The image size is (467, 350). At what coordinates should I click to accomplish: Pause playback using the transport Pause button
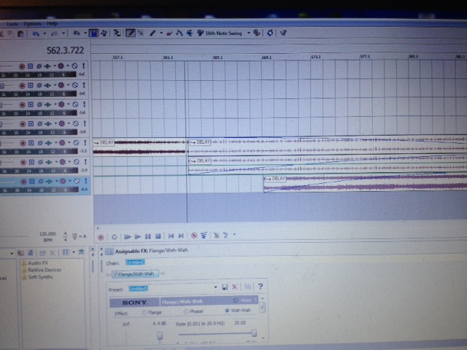[148, 236]
